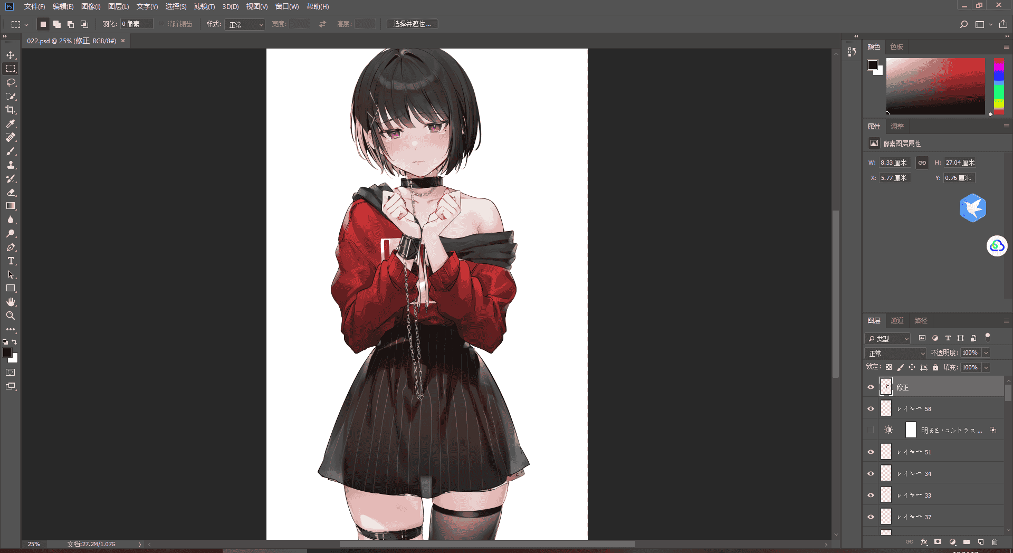The image size is (1013, 553).
Task: Hide the 修正 layer
Action: pos(871,387)
